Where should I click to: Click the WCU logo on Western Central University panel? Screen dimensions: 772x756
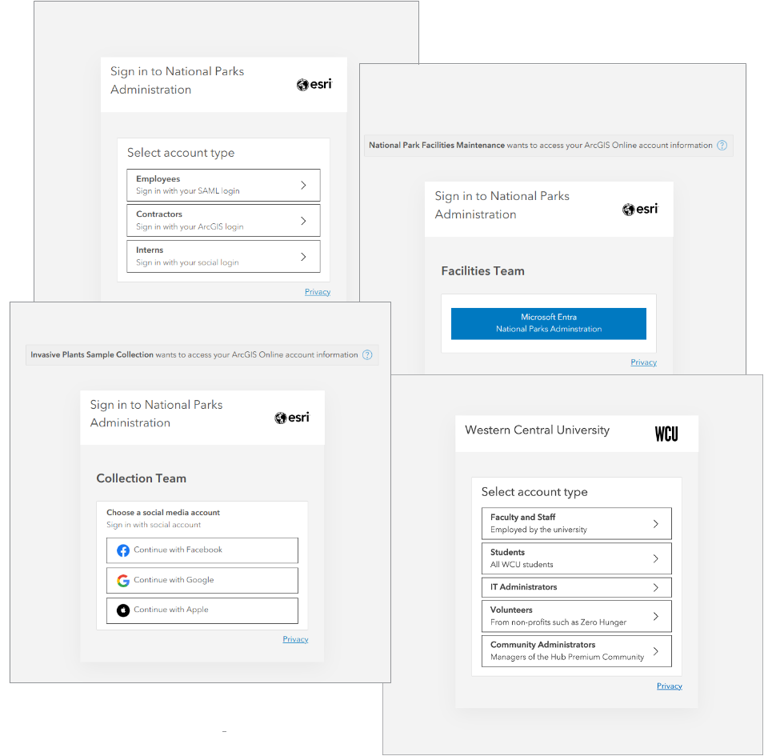click(x=668, y=433)
